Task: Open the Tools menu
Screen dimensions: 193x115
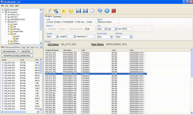Action: pos(12,6)
